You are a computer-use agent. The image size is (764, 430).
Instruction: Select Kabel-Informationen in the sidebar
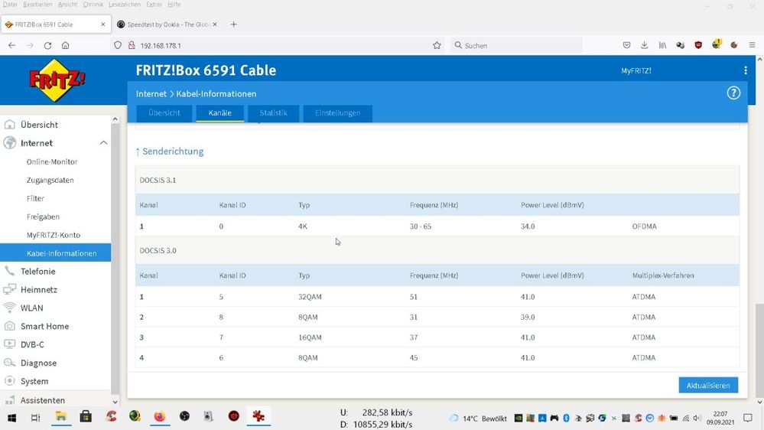click(x=56, y=253)
